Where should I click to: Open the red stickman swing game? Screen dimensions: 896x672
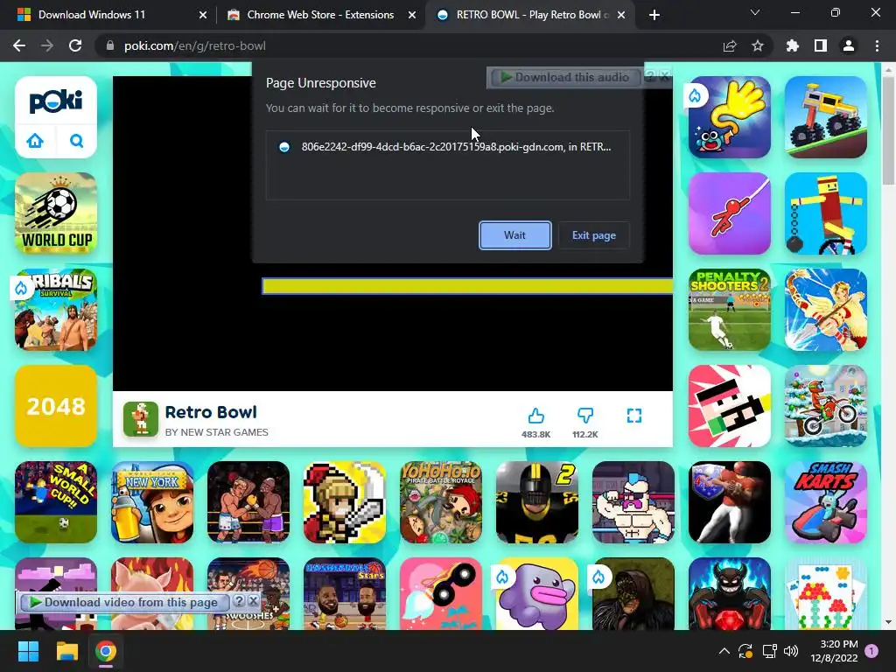tap(730, 213)
